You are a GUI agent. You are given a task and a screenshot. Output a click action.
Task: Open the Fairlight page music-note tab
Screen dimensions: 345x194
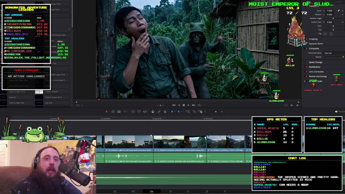click(206, 192)
